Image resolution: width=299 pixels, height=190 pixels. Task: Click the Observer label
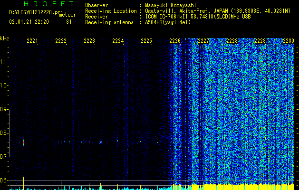(x=96, y=5)
